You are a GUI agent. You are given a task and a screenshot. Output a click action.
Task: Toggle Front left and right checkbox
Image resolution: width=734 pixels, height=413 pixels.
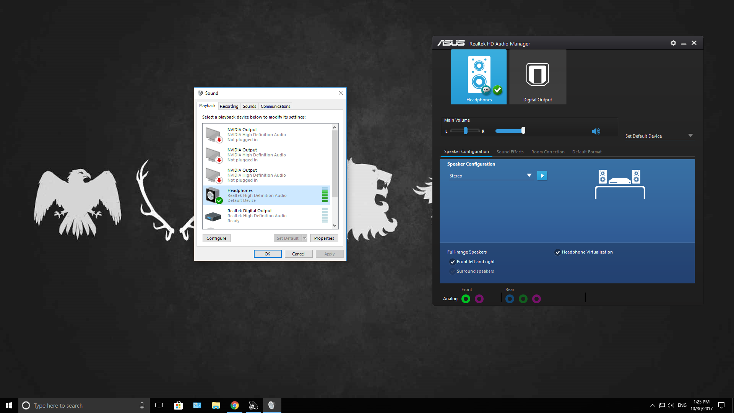[x=452, y=262]
